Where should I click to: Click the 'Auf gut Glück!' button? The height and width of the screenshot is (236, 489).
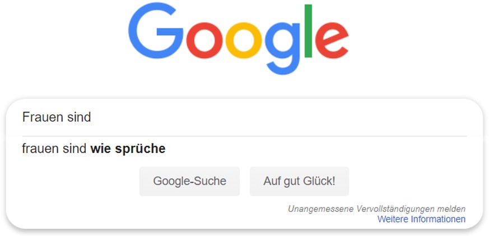299,181
